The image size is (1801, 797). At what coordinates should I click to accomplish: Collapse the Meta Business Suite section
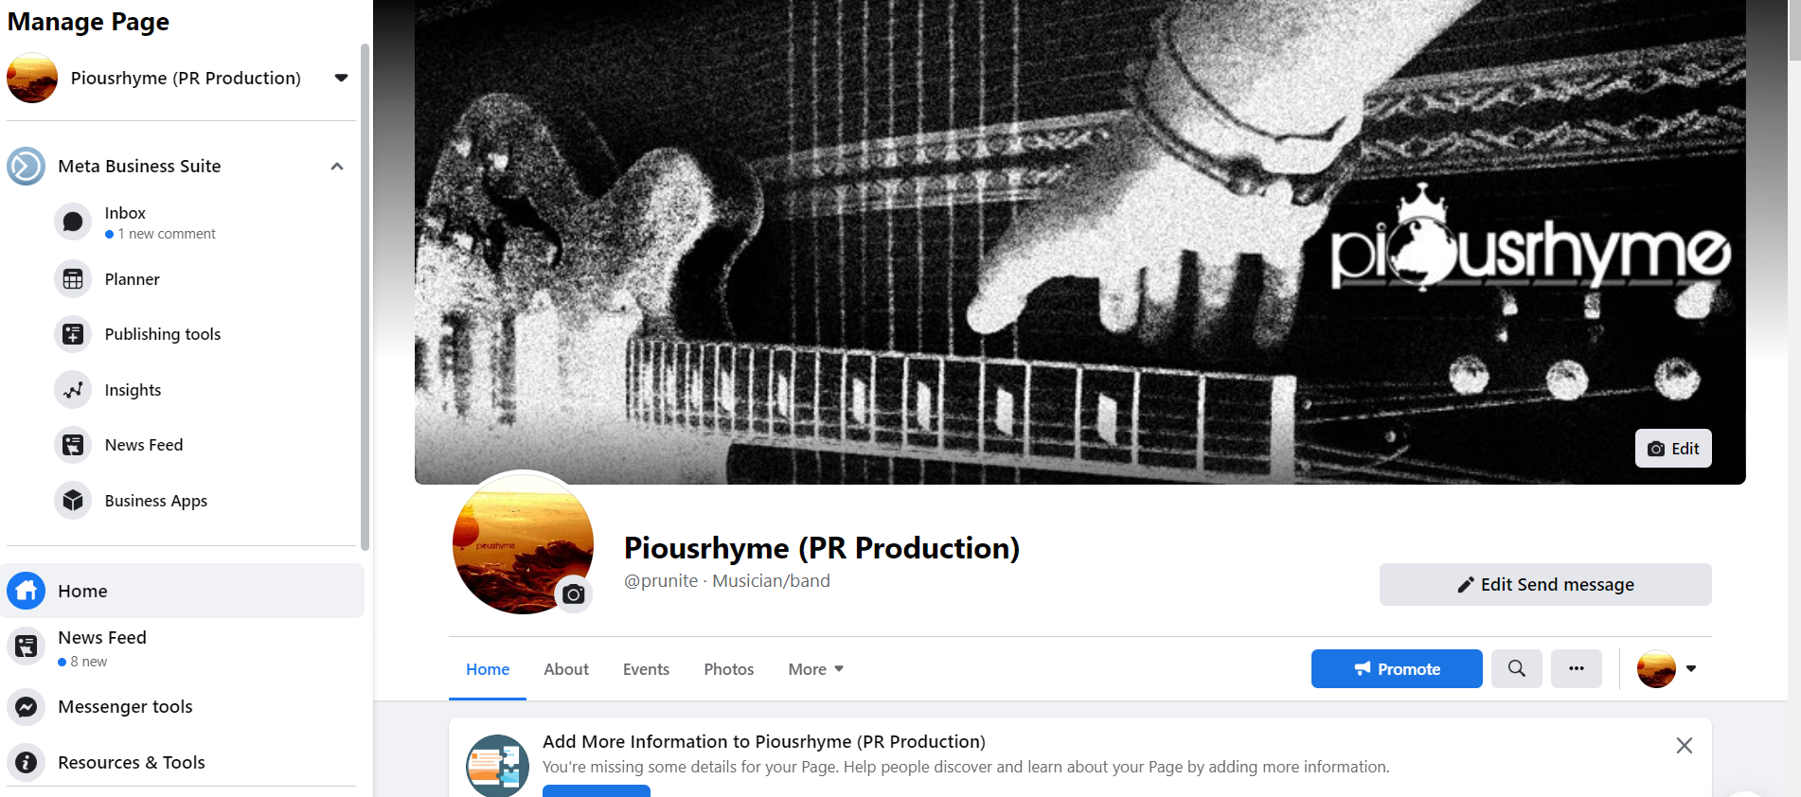click(337, 167)
